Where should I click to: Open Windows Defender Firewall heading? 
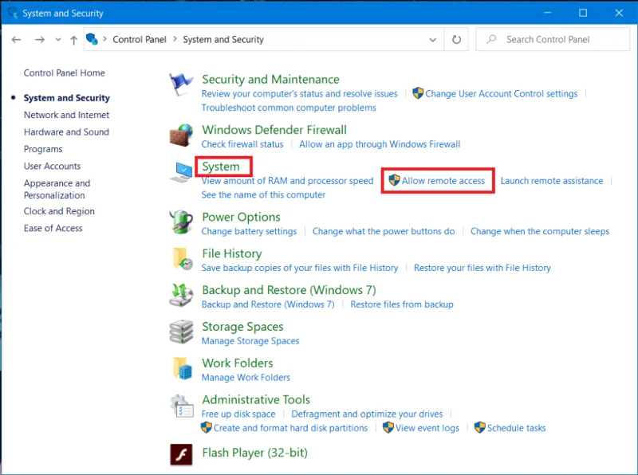coord(274,130)
